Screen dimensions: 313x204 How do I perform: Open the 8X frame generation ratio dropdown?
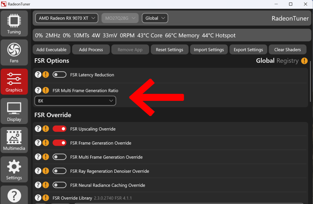(75, 101)
